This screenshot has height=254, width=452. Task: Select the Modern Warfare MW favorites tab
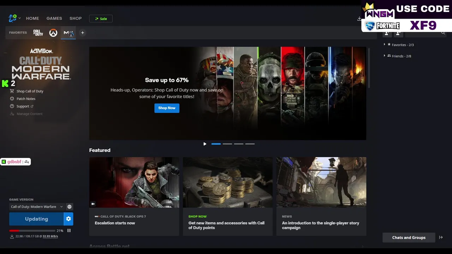coord(68,33)
